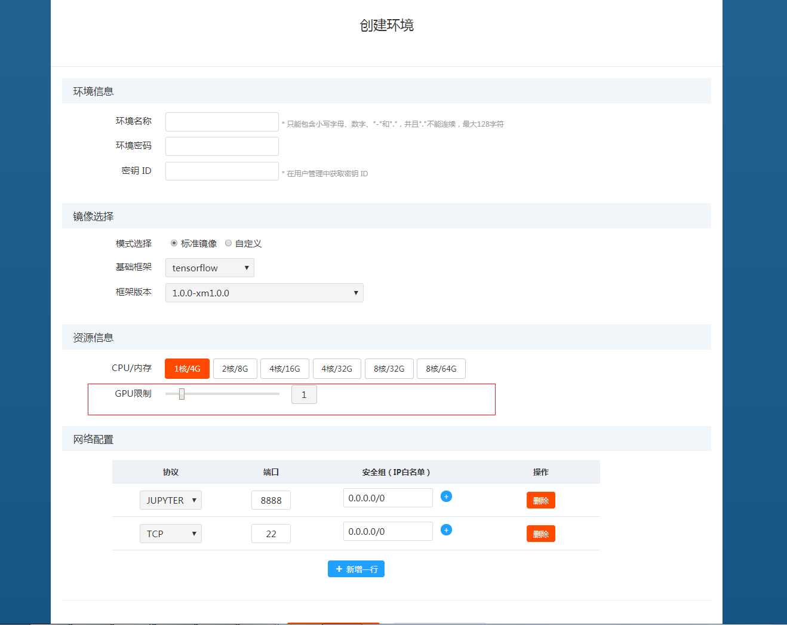Open the TCP protocol dropdown
The height and width of the screenshot is (625, 787).
[171, 534]
